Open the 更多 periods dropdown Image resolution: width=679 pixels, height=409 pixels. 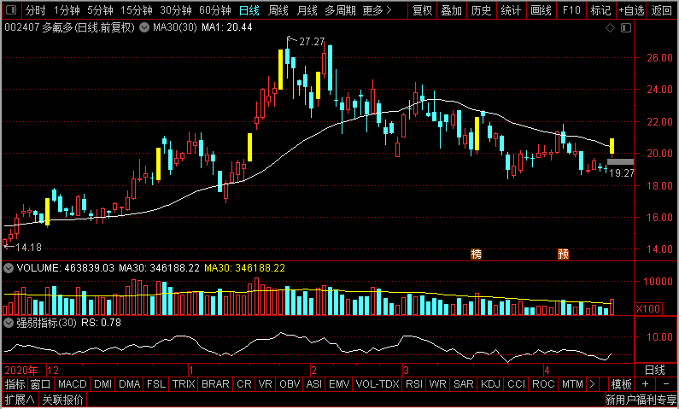[x=377, y=10]
